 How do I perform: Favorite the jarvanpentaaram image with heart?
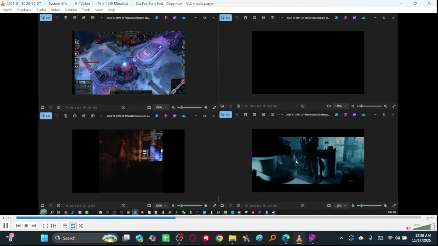[51, 107]
